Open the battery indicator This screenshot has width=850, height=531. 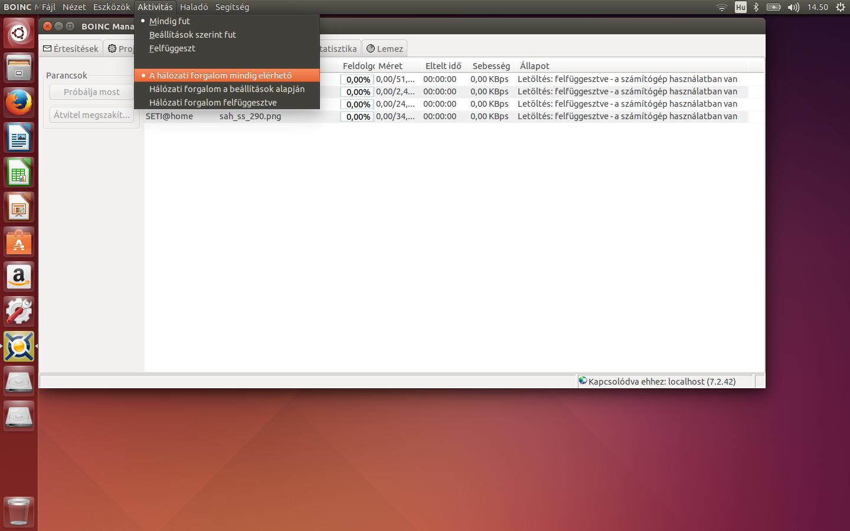(773, 7)
